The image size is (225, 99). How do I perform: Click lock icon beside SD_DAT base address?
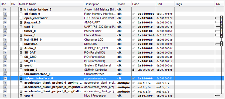pyautogui.click(x=134, y=53)
